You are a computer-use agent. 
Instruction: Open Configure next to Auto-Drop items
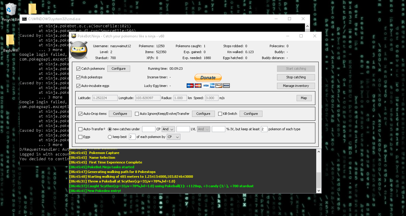pos(120,114)
